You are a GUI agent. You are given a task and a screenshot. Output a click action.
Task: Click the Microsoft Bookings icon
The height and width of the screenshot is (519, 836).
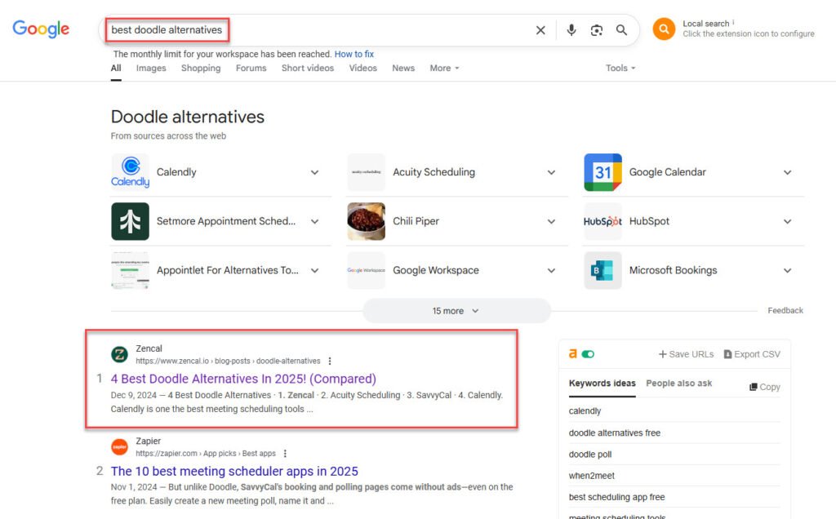[603, 270]
